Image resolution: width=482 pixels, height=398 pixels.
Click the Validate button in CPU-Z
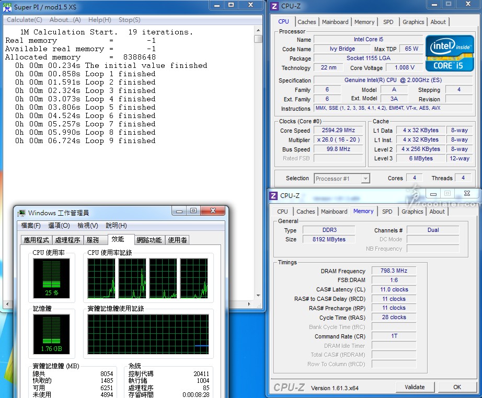[x=415, y=387]
